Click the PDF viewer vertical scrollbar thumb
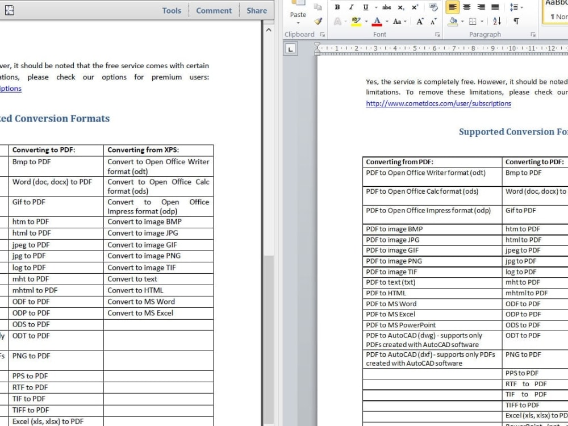 coord(269,340)
